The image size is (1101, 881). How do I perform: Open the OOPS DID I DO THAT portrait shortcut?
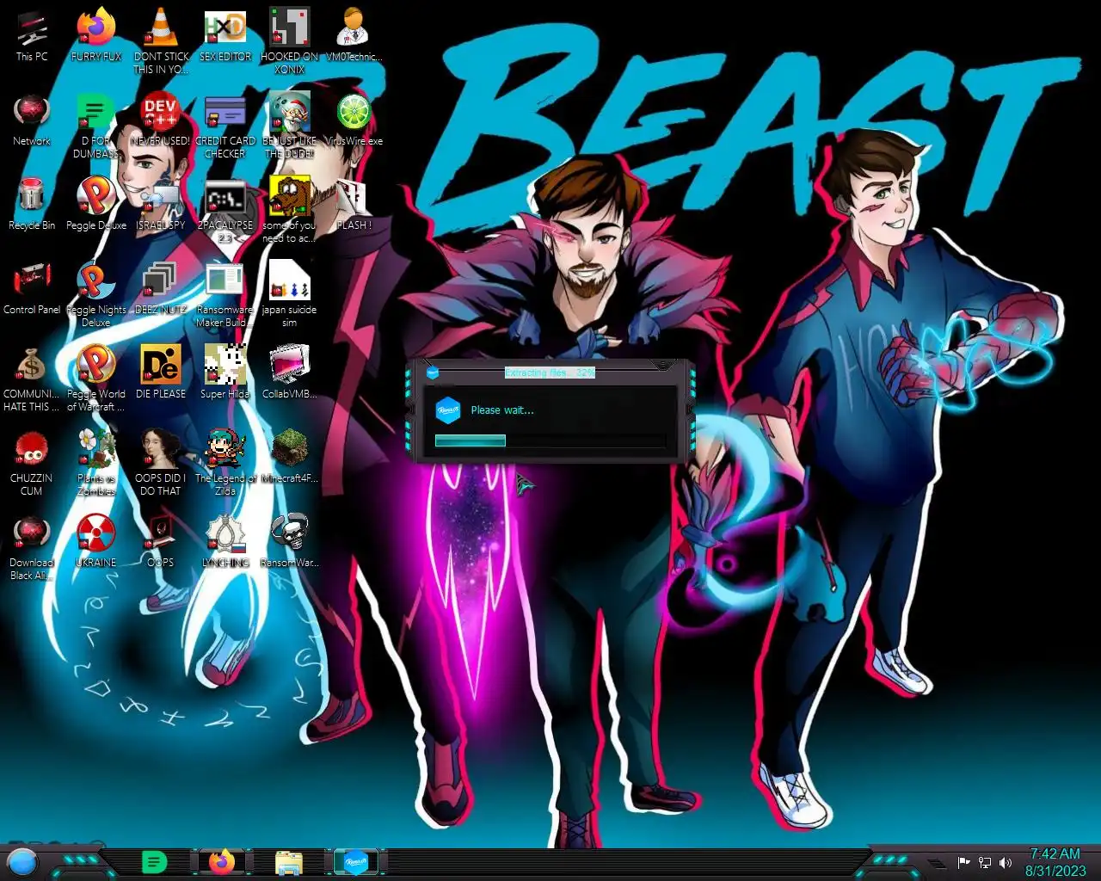point(161,462)
